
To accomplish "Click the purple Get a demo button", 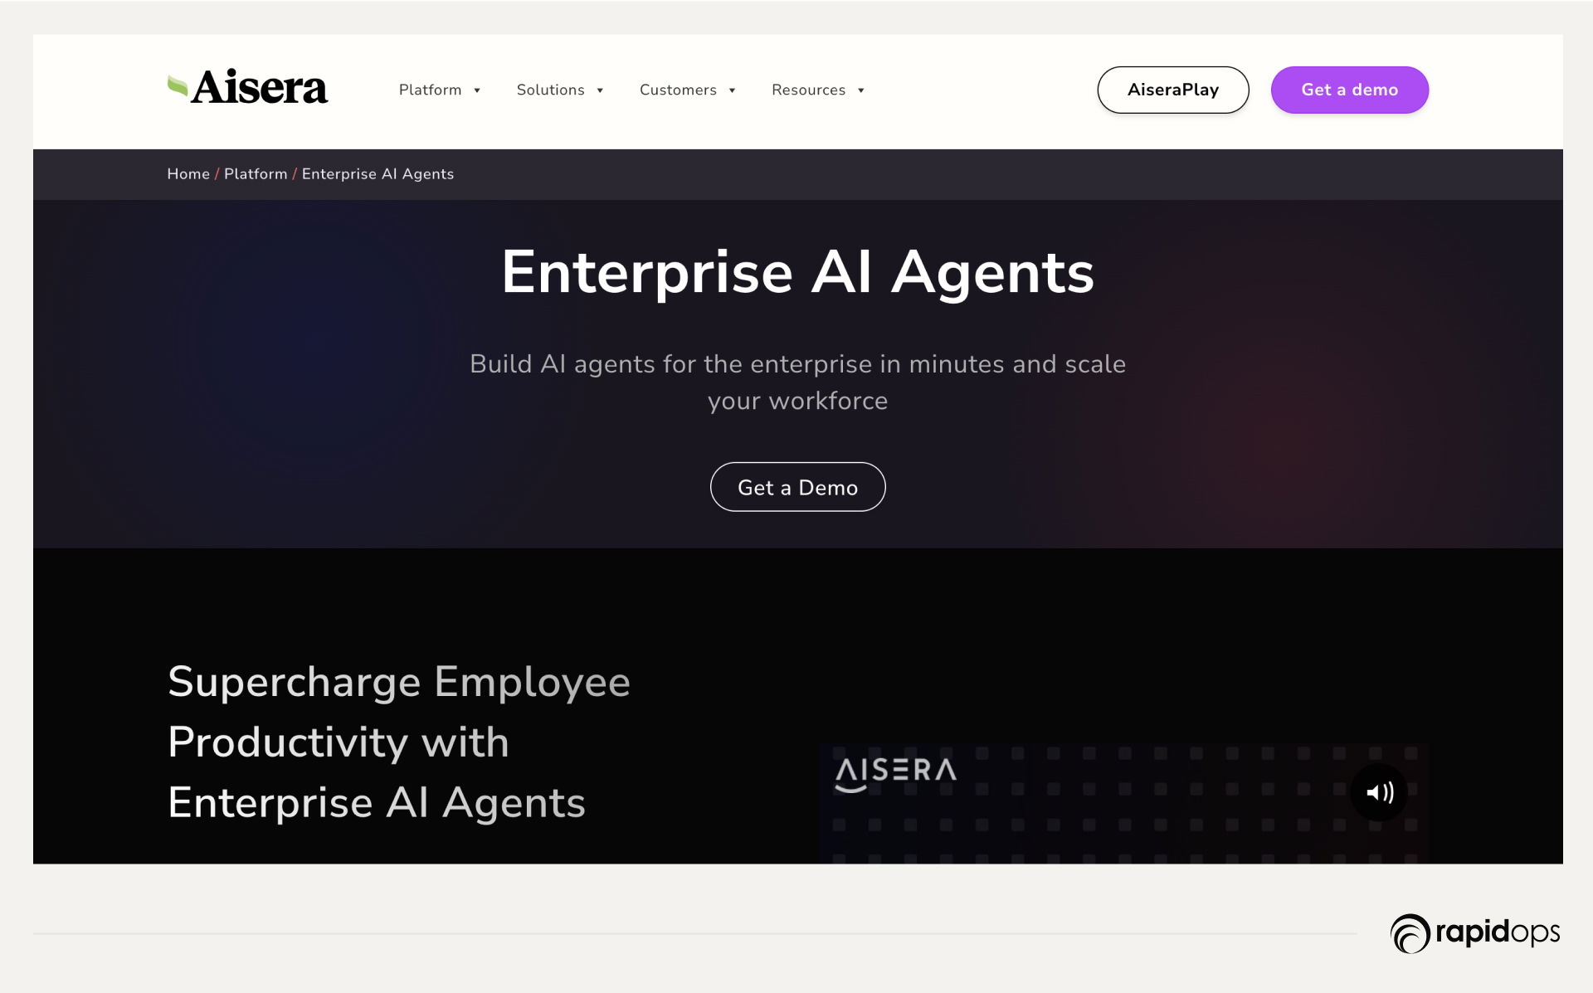I will pyautogui.click(x=1349, y=90).
